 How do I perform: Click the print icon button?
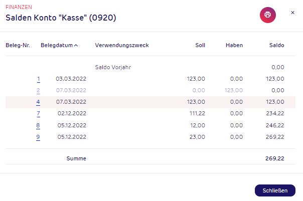click(268, 15)
